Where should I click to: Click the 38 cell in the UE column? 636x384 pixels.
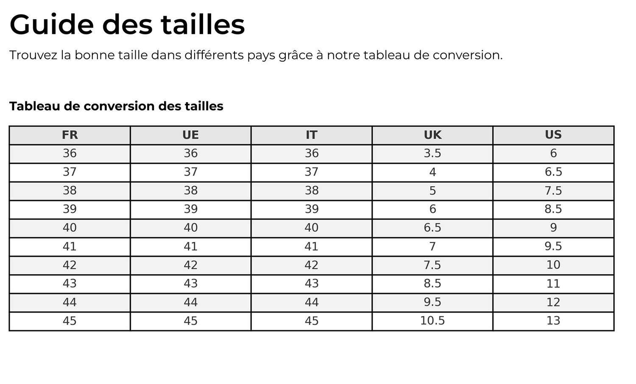point(190,191)
